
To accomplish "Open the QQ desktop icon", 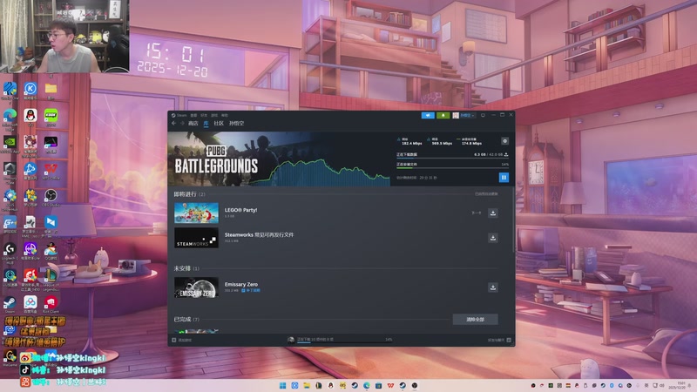I will pyautogui.click(x=30, y=118).
